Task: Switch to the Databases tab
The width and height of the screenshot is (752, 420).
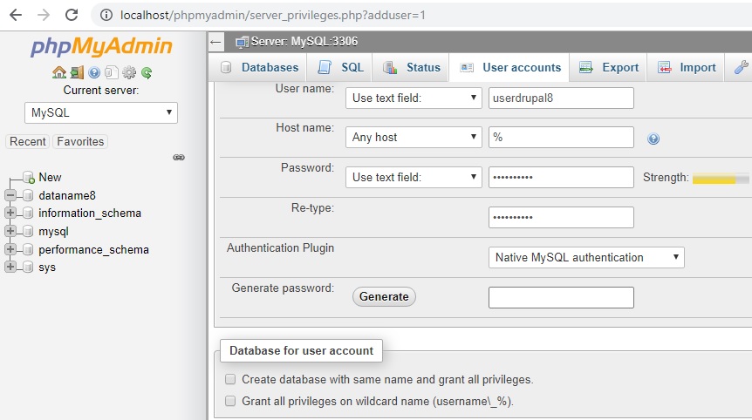Action: 259,67
